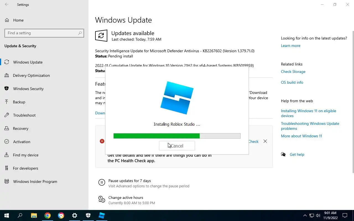Click the green installation progress bar
Viewport: 354px width, 221px height.
[x=157, y=136]
